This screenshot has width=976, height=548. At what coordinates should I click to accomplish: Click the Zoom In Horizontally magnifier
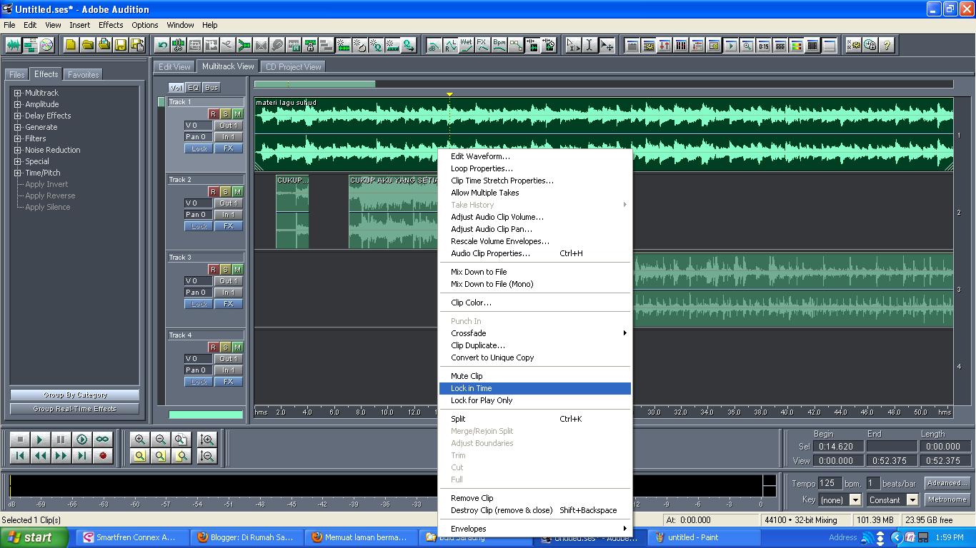click(x=140, y=440)
